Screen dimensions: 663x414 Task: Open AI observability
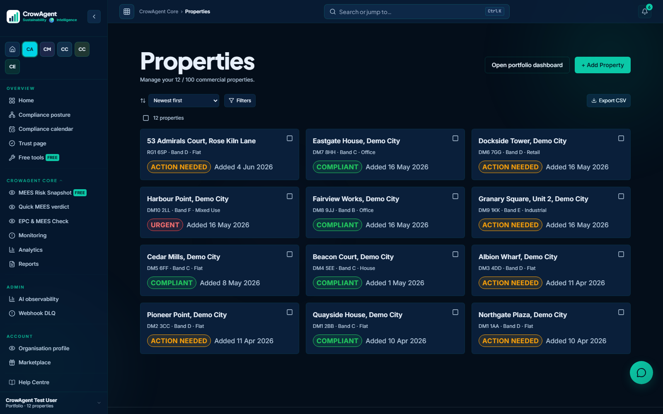[x=38, y=299]
